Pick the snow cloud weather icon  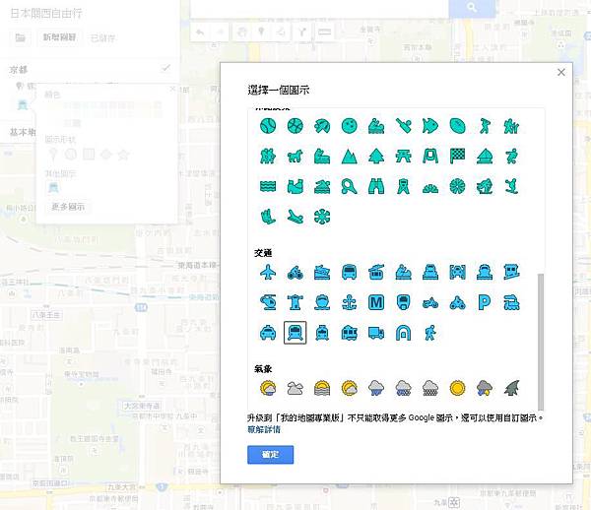pyautogui.click(x=430, y=388)
